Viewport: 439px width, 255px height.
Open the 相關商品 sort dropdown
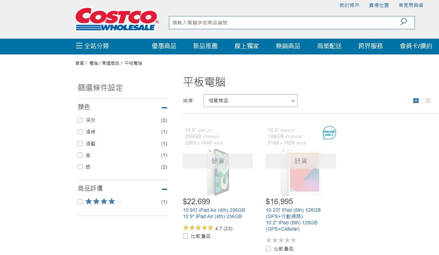click(x=251, y=101)
